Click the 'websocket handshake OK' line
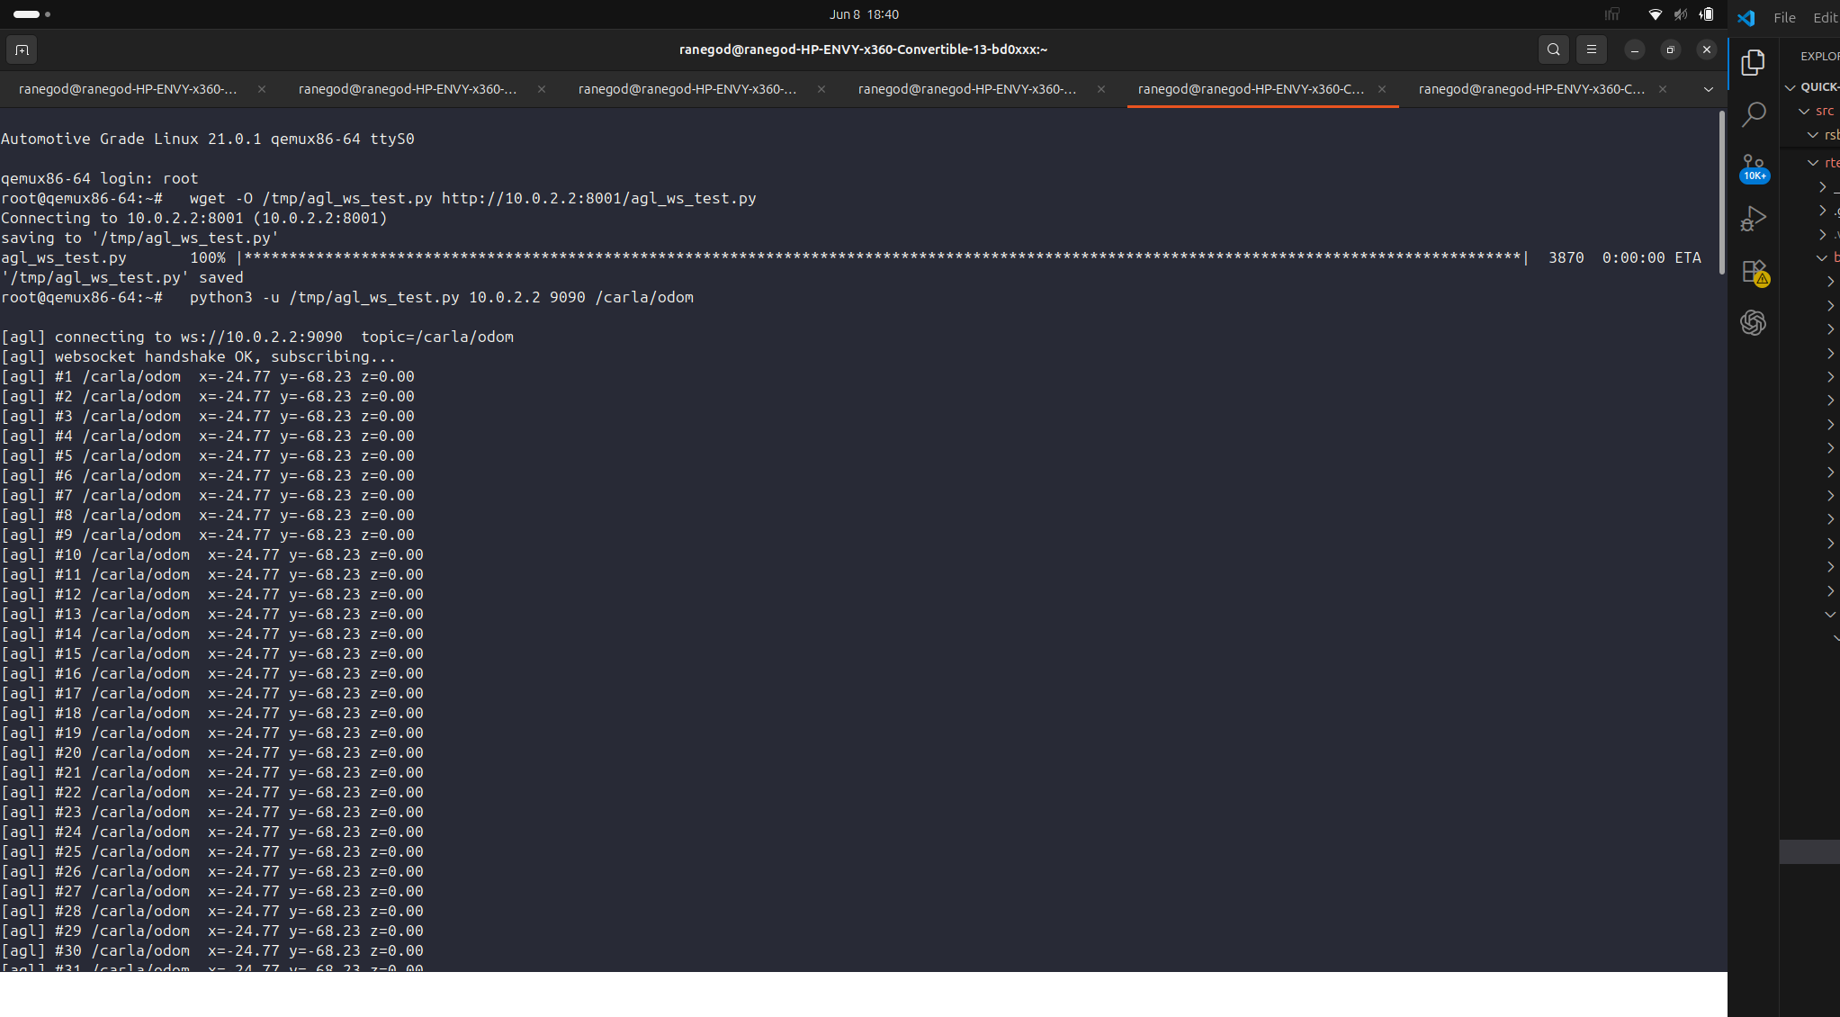 (x=198, y=356)
